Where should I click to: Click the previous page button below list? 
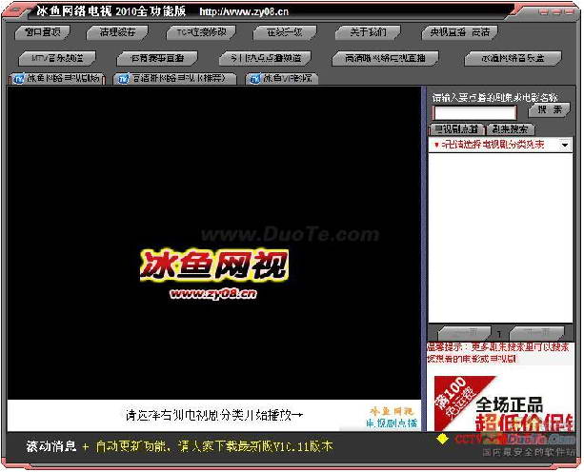click(x=465, y=331)
